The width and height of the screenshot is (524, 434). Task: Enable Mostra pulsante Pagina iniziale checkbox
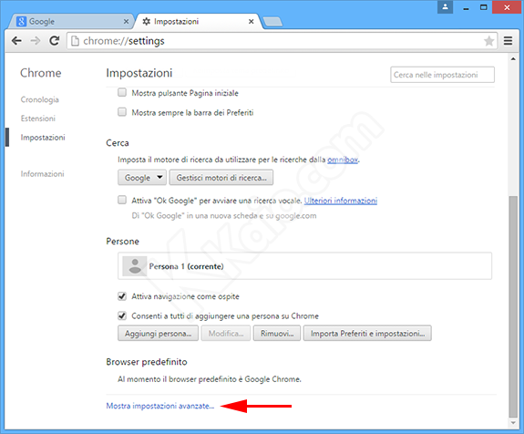coord(122,92)
